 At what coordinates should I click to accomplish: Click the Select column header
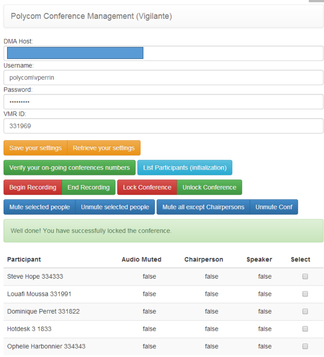(x=301, y=259)
